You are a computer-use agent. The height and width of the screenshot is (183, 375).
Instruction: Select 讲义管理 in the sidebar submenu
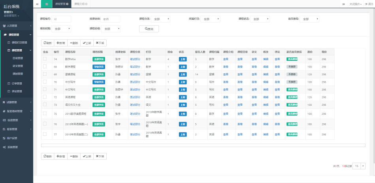(18, 66)
